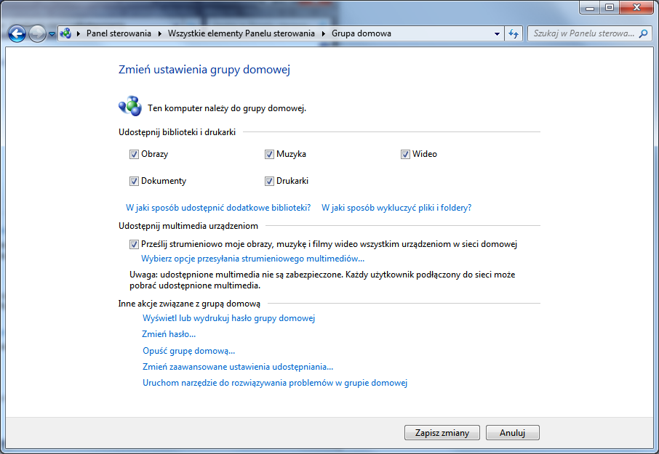Click the Inne akcje związane z grupą domową label
Image resolution: width=659 pixels, height=454 pixels.
point(189,304)
